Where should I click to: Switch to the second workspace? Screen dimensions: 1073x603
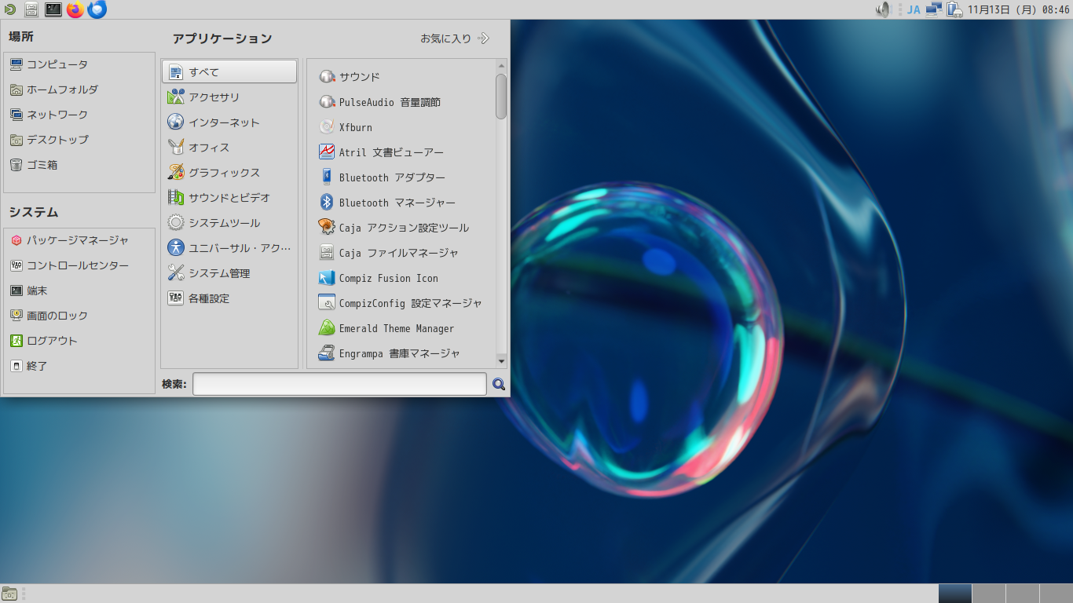[988, 594]
